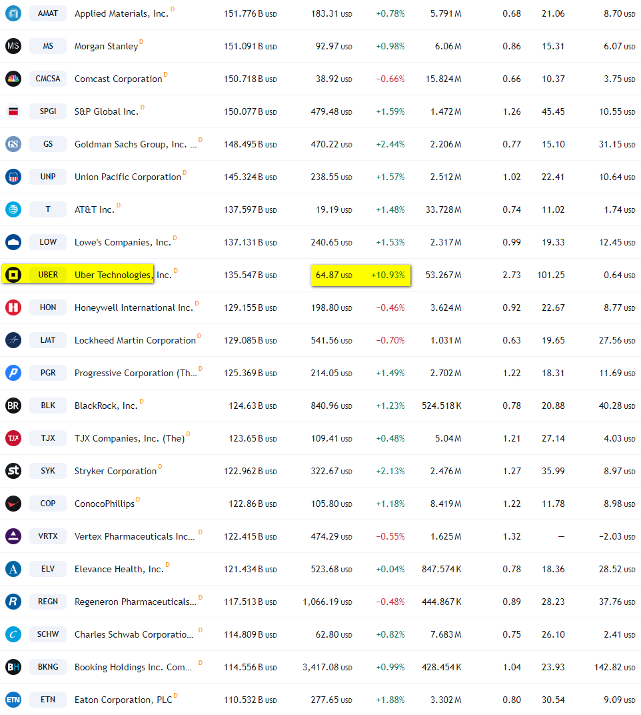Click BlackRock's 524.518 K volume value
Screen dimensions: 641x715
tap(442, 406)
